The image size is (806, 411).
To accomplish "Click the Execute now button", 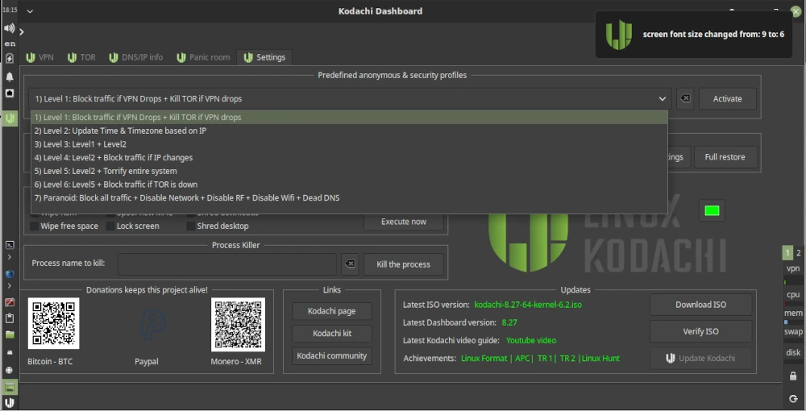I will [x=404, y=222].
